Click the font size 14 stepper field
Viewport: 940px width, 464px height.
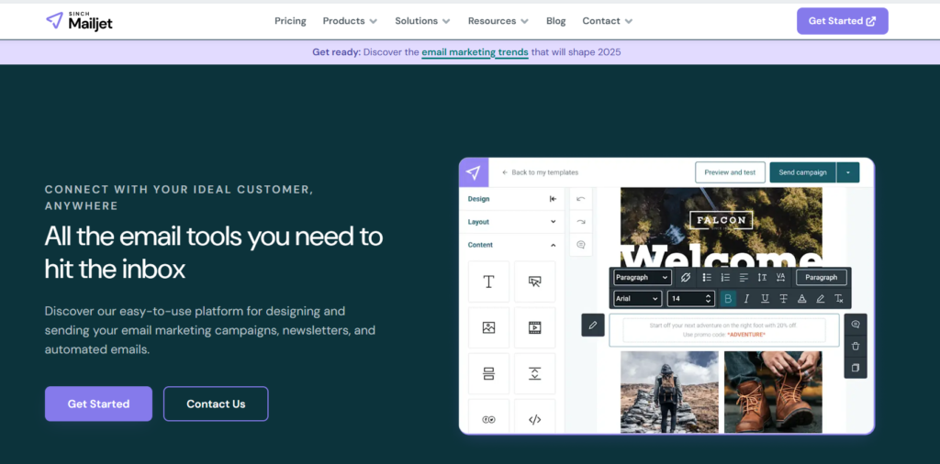click(690, 298)
